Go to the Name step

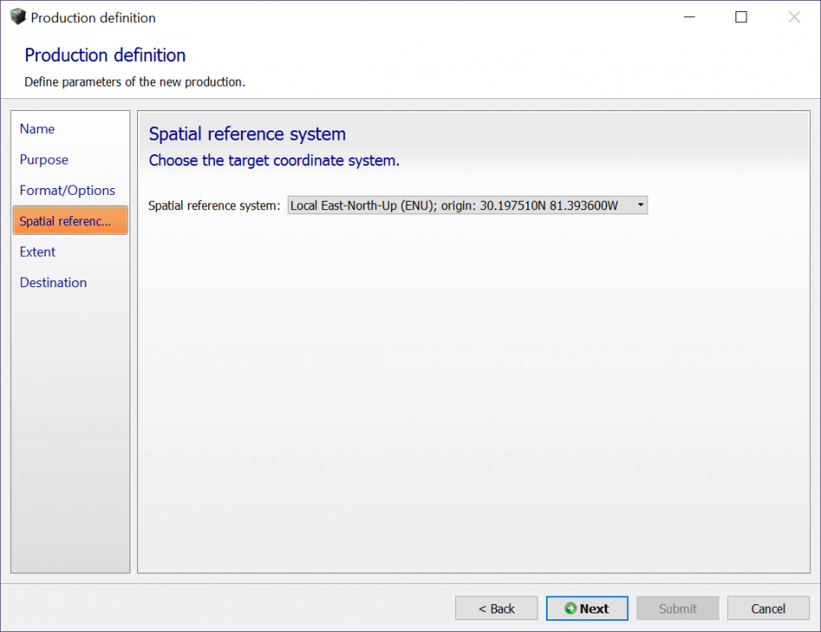[x=37, y=129]
